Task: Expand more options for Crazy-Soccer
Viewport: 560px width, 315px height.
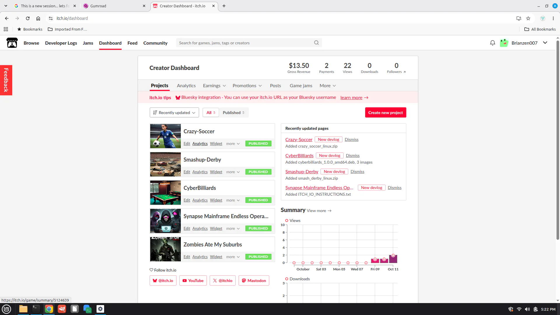Action: 233,144
